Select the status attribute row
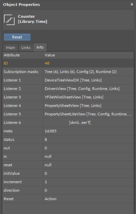Image resolution: width=136 pixels, height=214 pixels. [68, 139]
